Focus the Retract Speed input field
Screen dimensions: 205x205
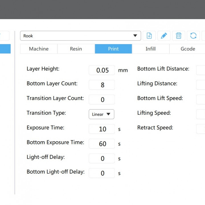pos(201,129)
